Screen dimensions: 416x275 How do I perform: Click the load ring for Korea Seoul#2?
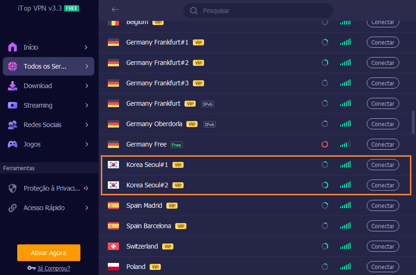pos(325,185)
